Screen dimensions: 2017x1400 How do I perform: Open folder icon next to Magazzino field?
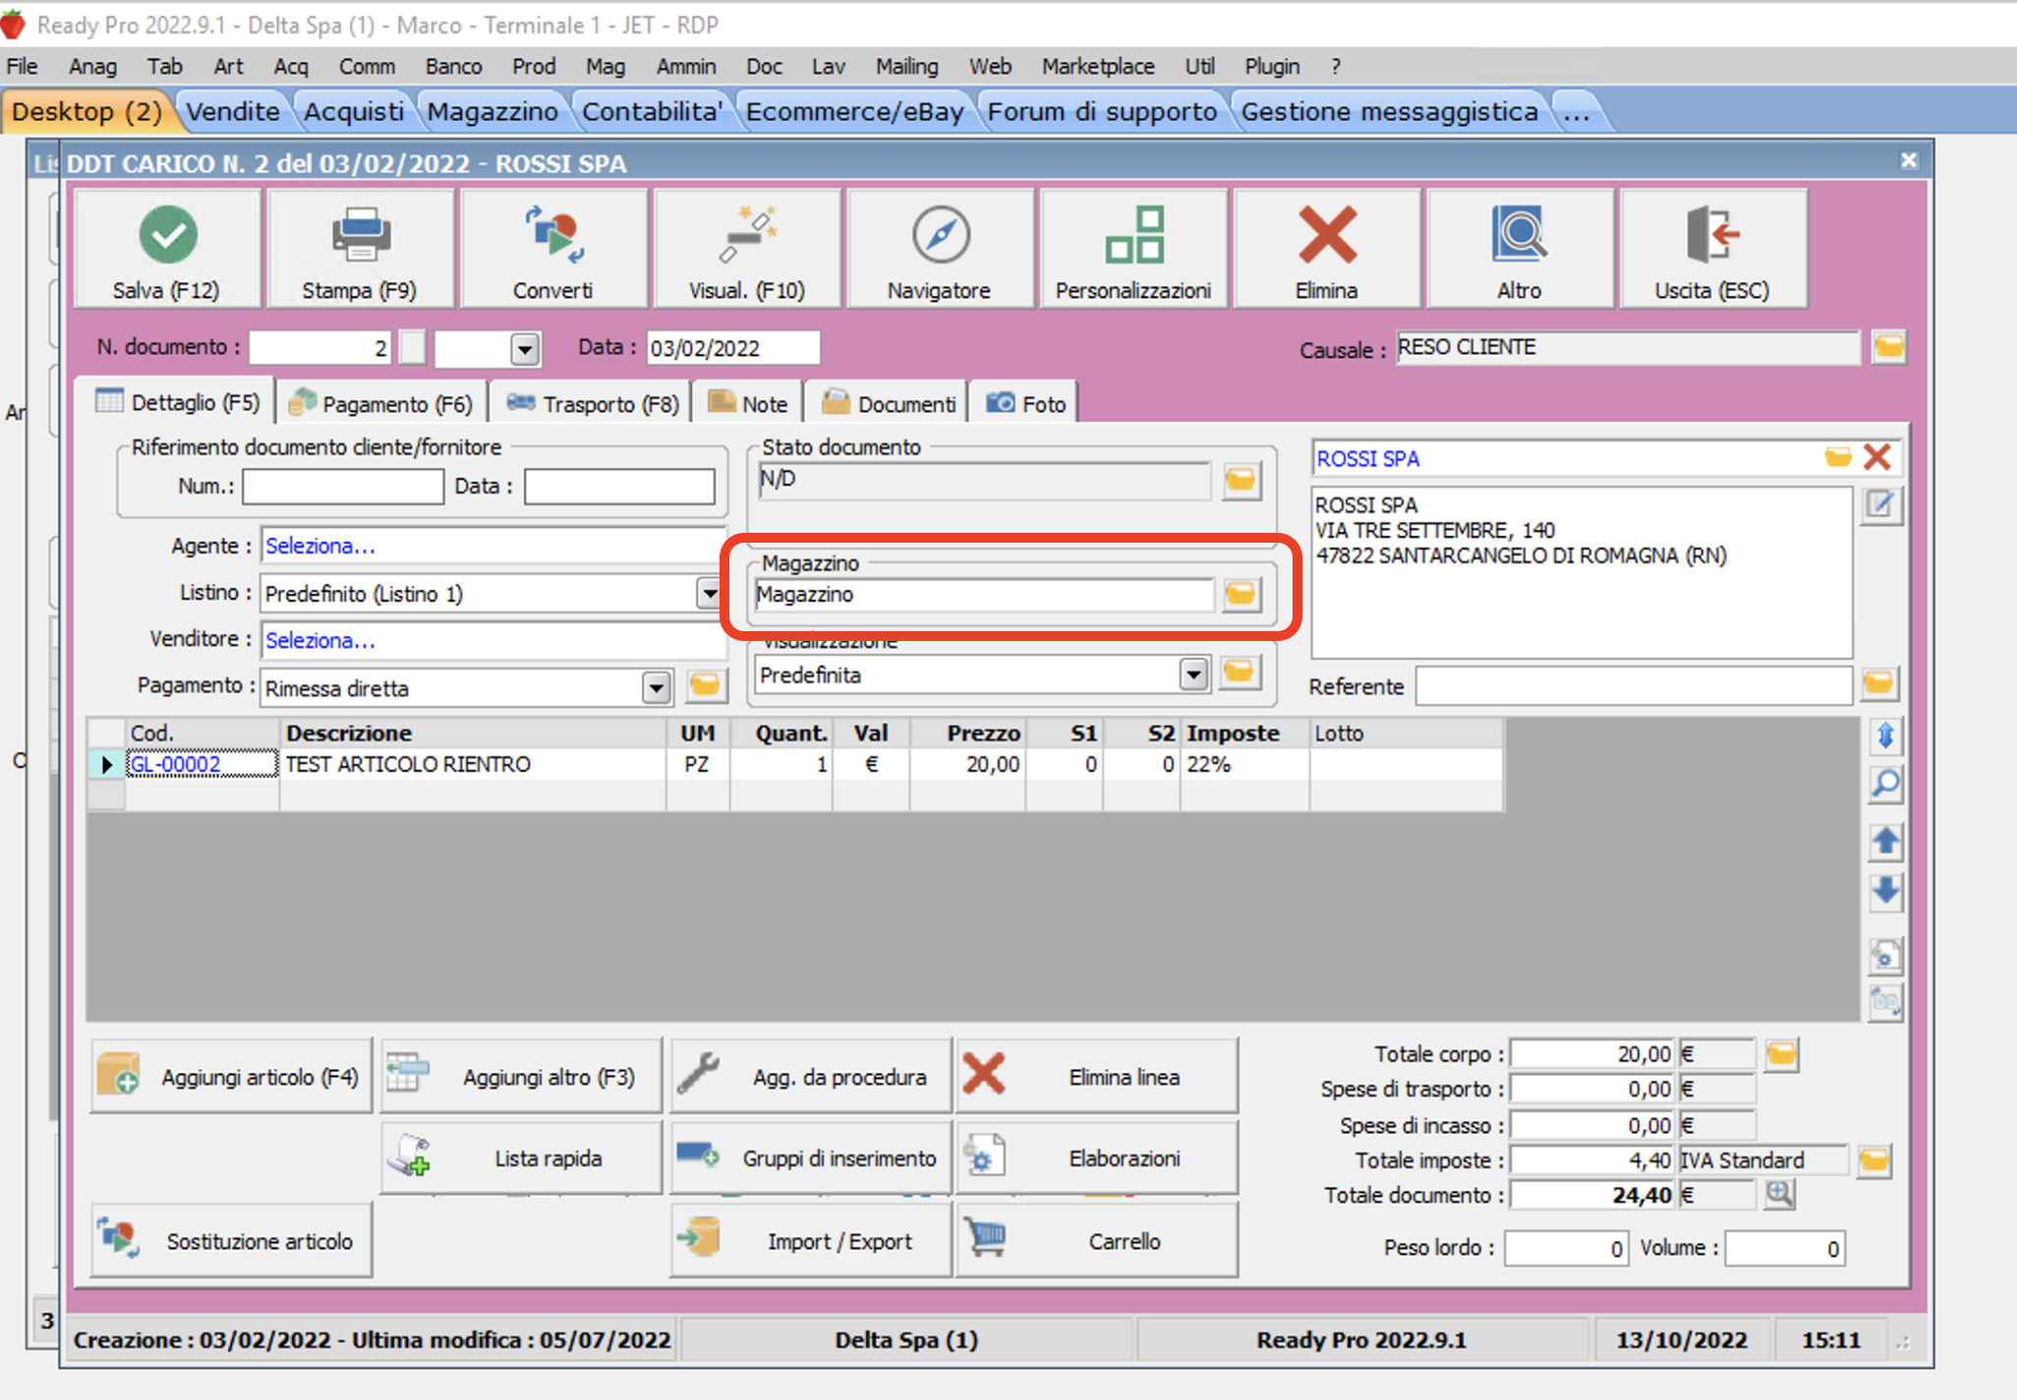click(x=1241, y=594)
